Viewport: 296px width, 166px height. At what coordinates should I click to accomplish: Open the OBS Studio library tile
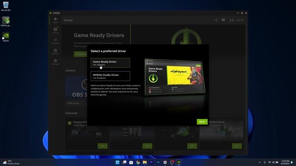coord(76,91)
